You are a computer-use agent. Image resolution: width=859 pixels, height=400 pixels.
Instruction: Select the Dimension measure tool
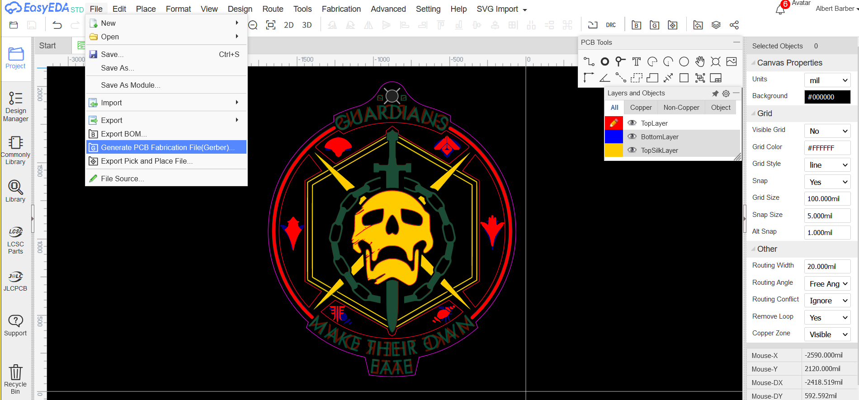point(668,78)
